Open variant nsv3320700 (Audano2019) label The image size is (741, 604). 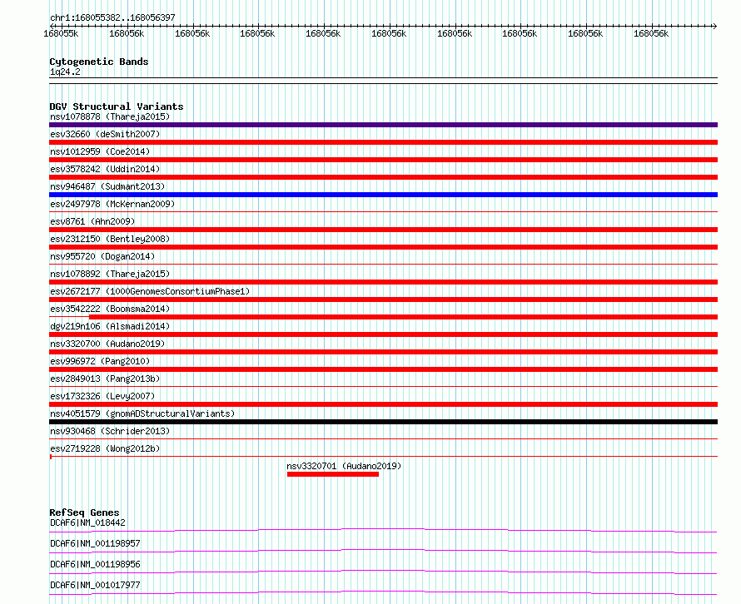tap(107, 344)
